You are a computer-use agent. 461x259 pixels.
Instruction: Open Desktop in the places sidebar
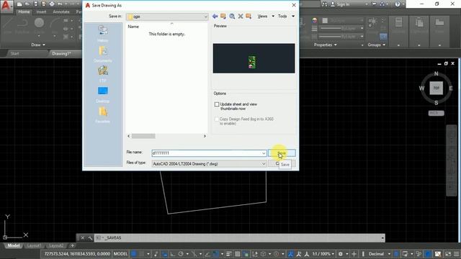click(102, 94)
